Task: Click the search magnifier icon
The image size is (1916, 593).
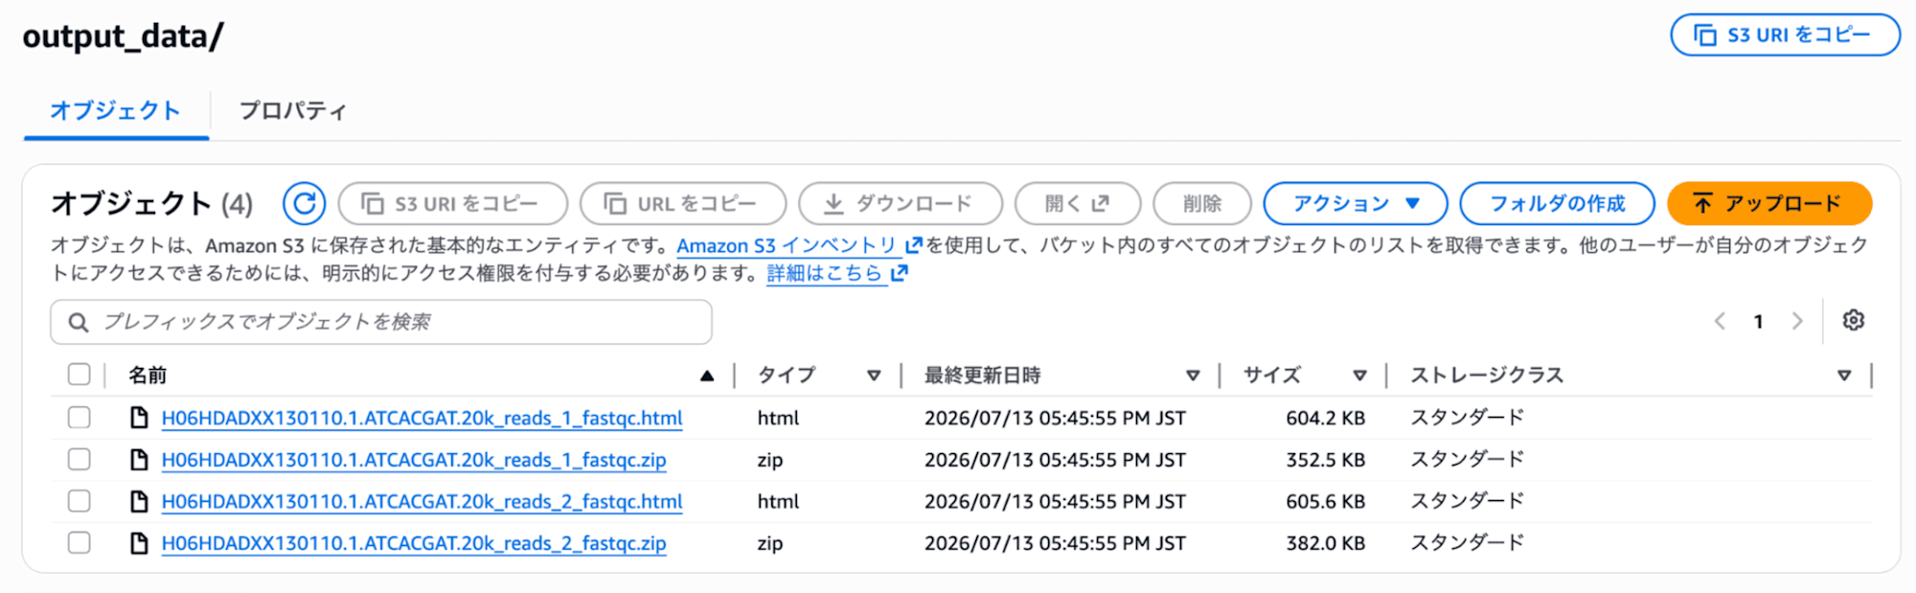Action: pos(79,322)
